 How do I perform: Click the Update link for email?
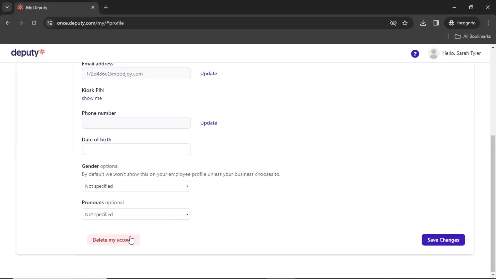[x=208, y=73]
